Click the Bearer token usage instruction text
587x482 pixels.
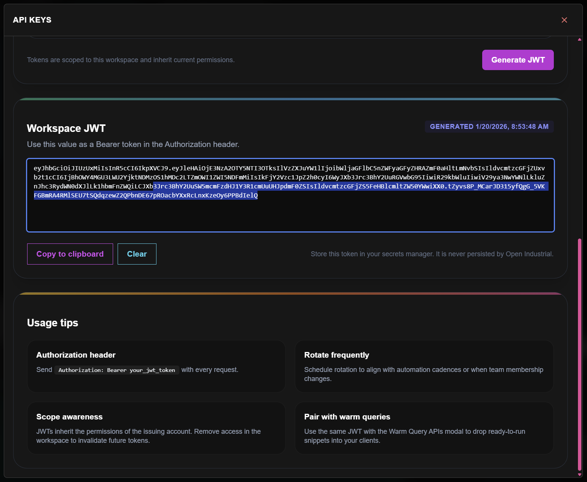(133, 144)
